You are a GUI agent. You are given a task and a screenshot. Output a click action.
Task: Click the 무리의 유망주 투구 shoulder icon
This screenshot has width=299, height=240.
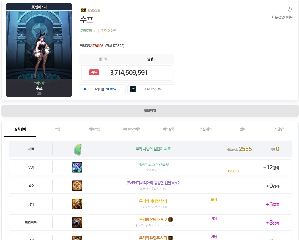[77, 222]
